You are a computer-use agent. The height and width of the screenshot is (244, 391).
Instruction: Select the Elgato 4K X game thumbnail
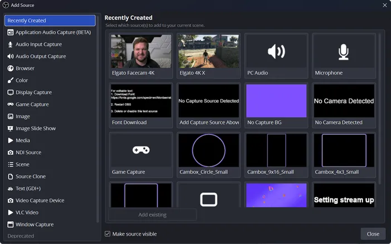pos(209,51)
